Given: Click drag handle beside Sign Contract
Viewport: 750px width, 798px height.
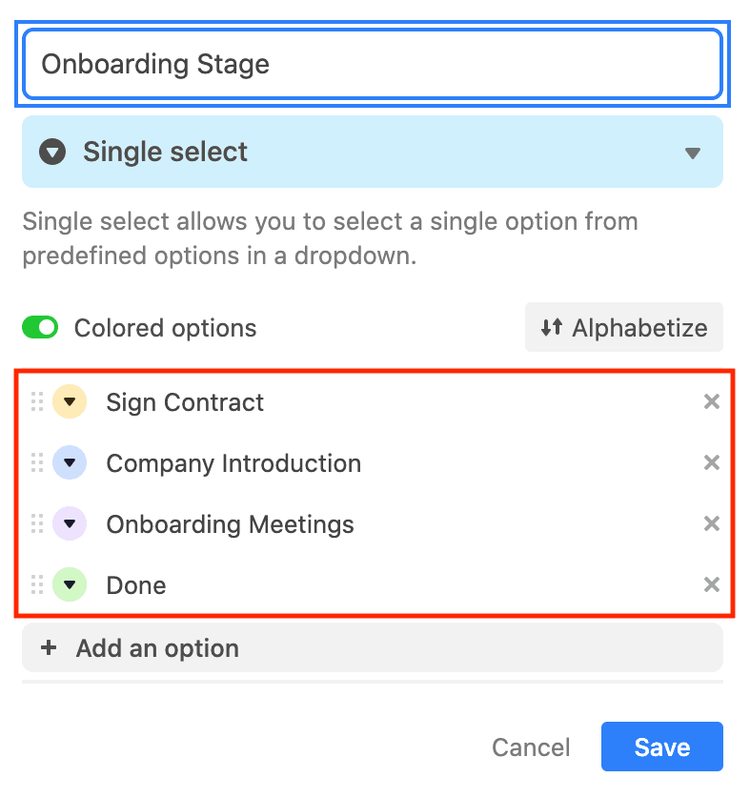Looking at the screenshot, I should pyautogui.click(x=37, y=402).
